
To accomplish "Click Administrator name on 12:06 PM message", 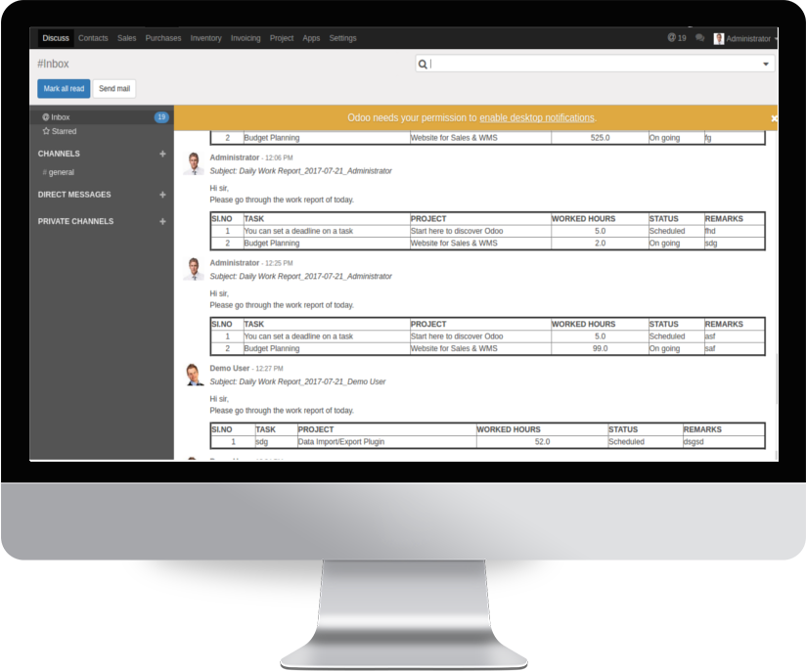I will click(x=235, y=157).
